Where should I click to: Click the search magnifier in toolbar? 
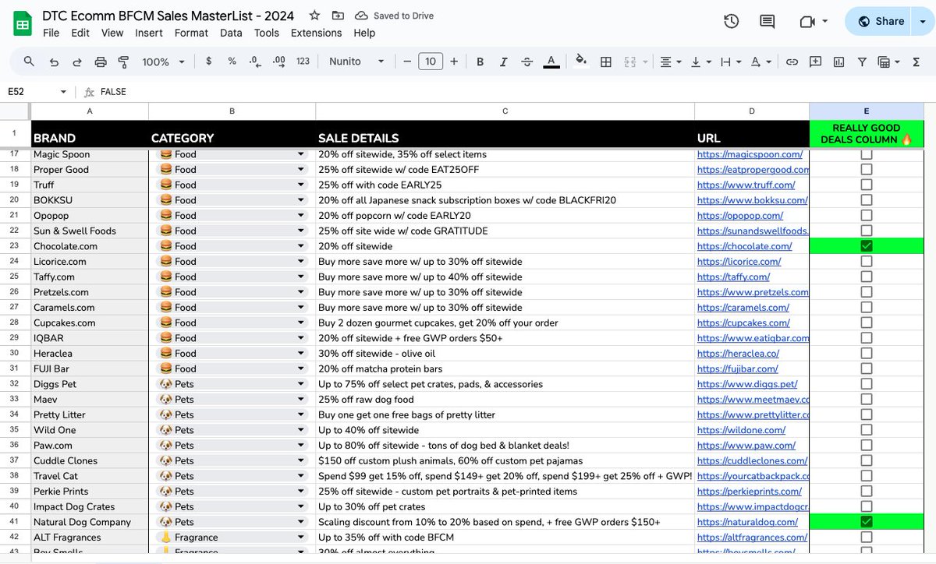(29, 62)
